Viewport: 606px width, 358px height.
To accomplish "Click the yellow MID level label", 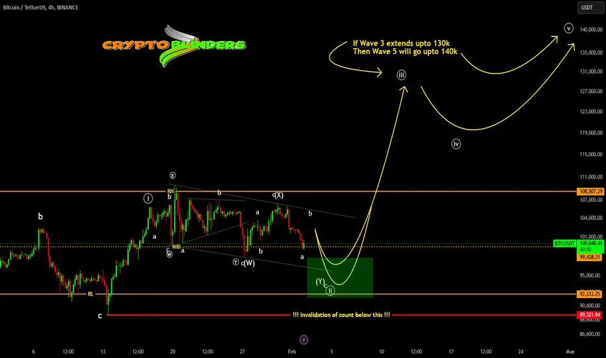I will (176, 247).
